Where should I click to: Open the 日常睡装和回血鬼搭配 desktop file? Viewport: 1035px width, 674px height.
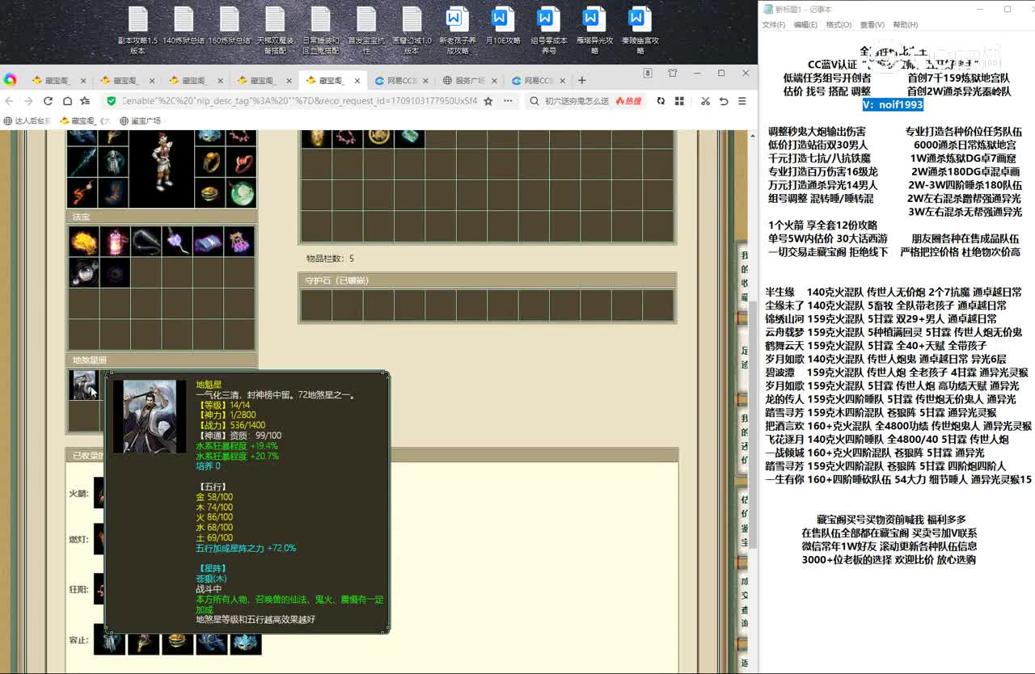click(321, 30)
